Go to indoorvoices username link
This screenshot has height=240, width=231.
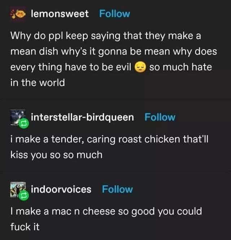61,189
